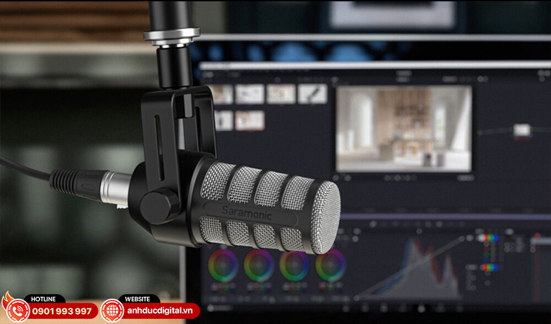Click the website globe icon

coord(112,311)
